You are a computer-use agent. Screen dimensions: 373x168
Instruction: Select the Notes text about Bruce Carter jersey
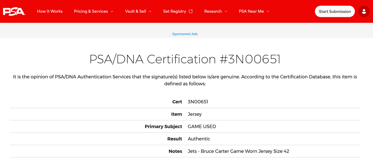tap(239, 151)
